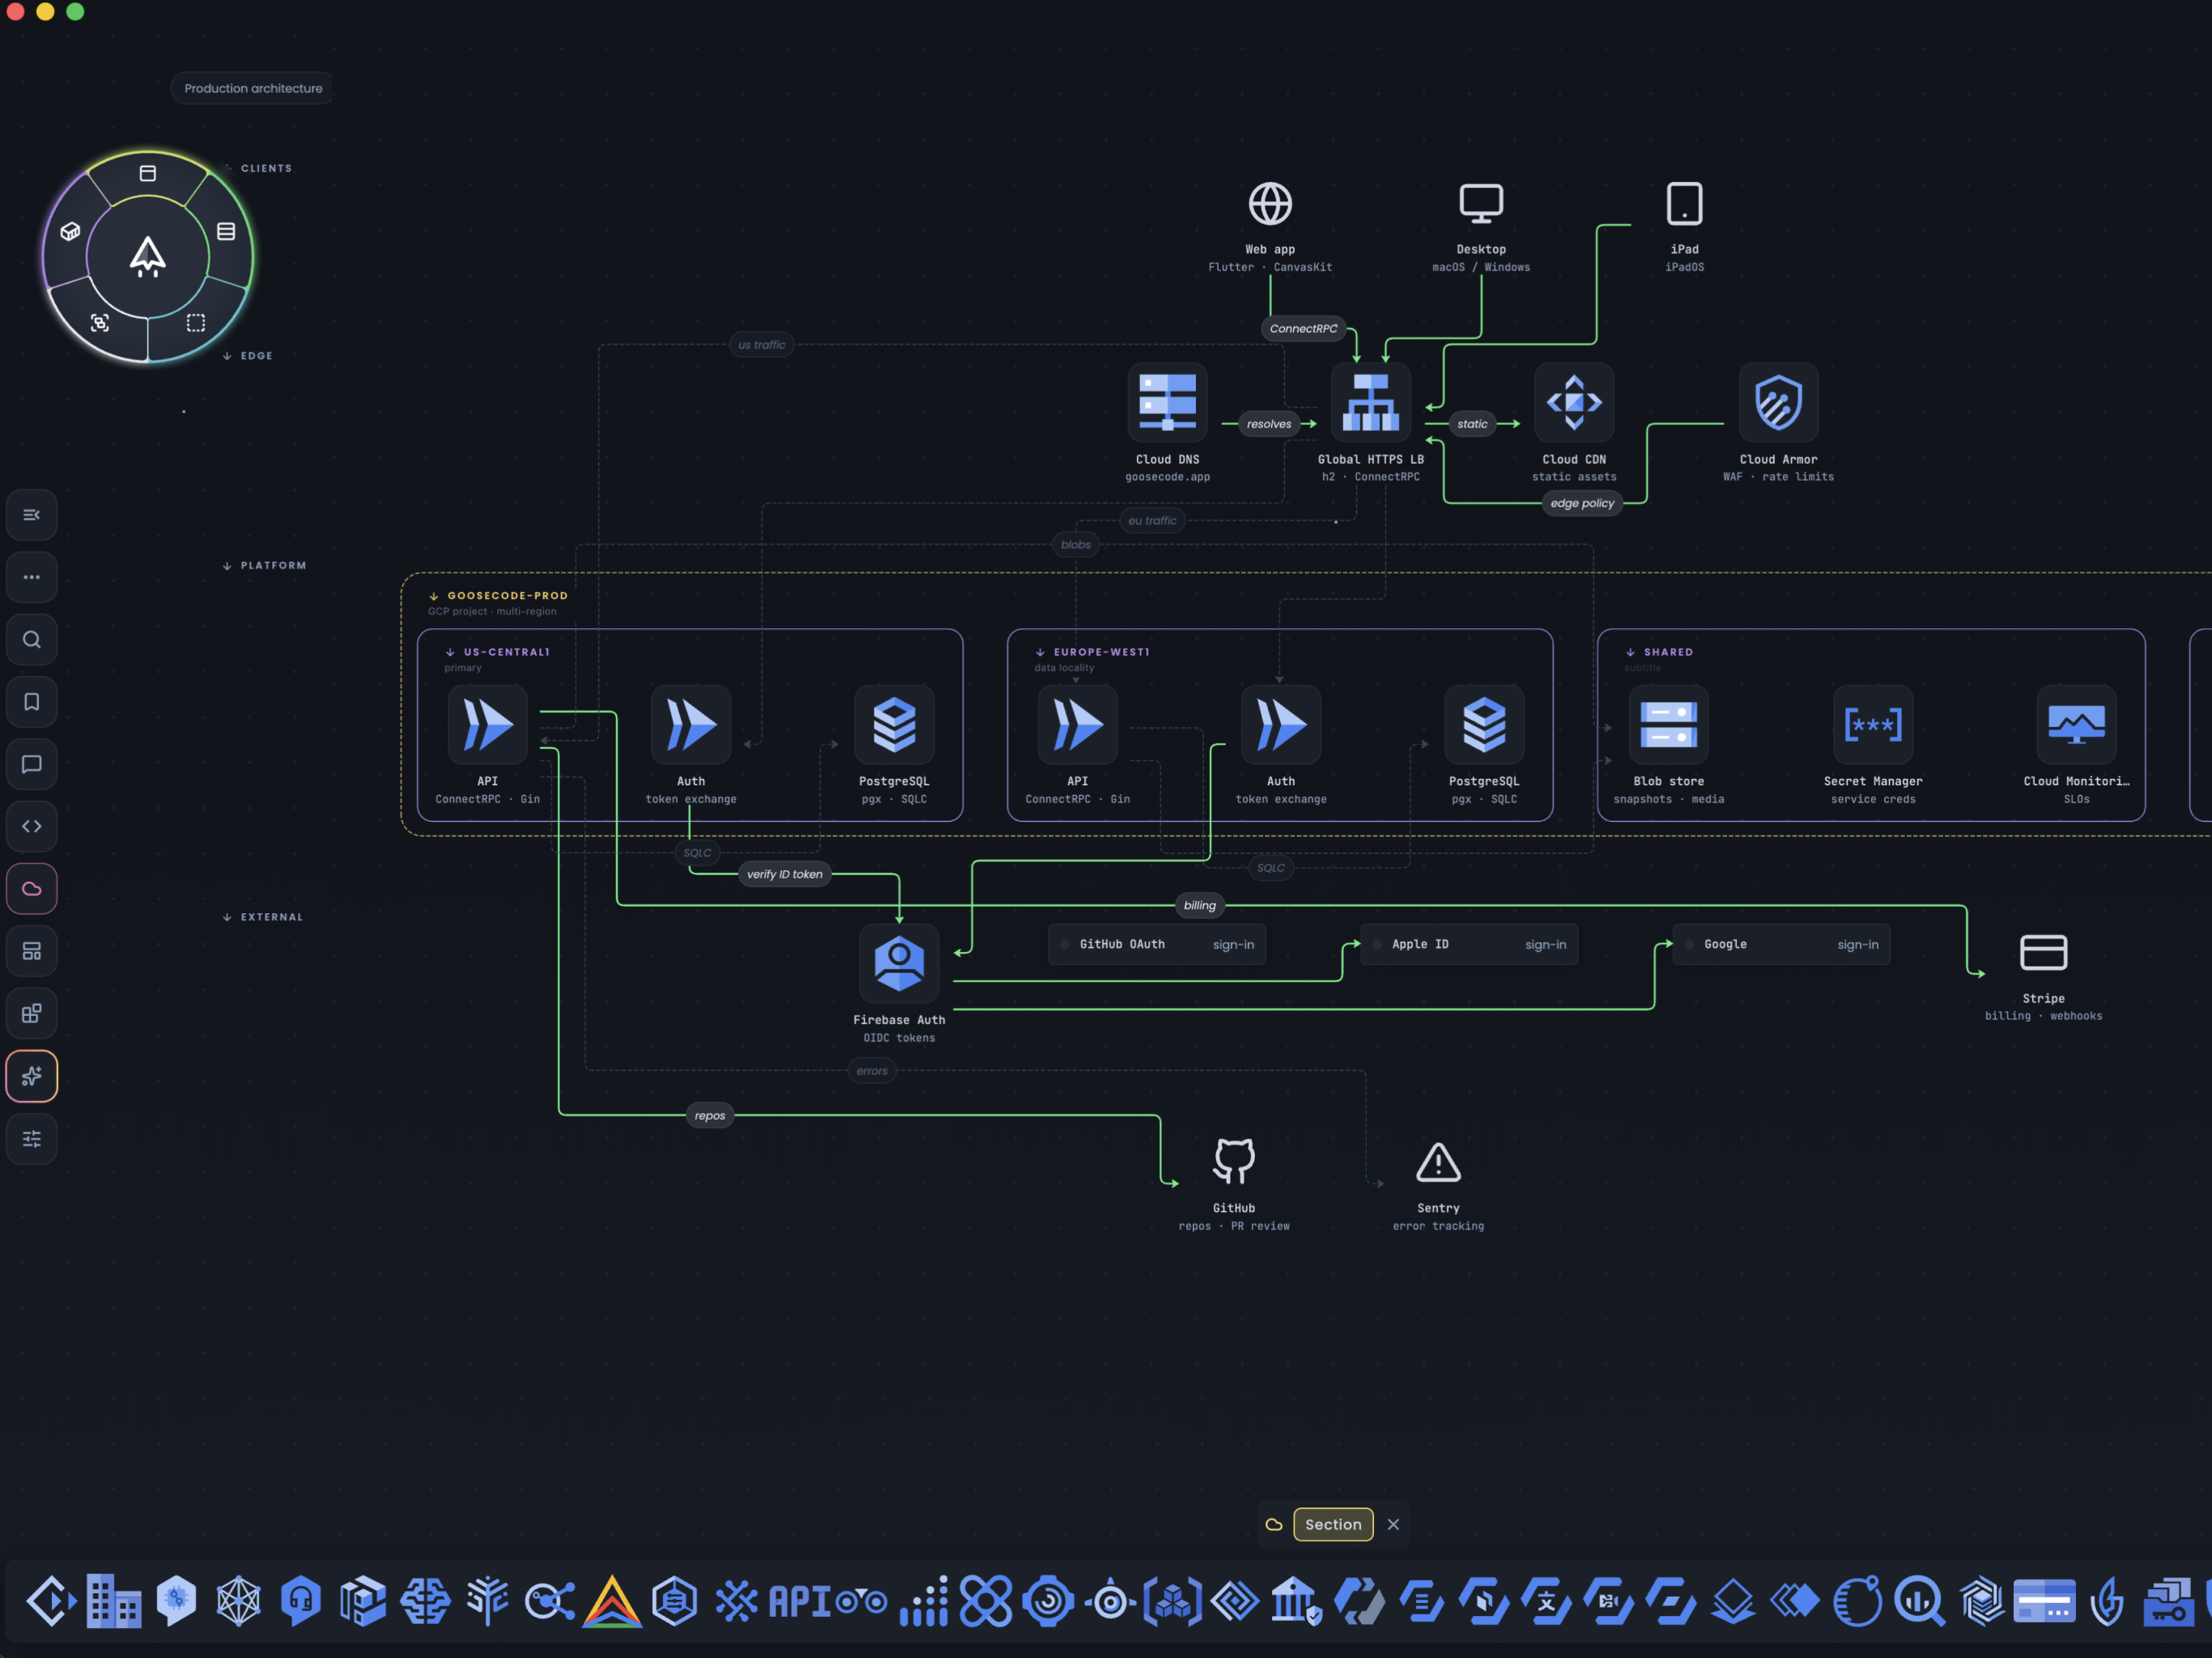
Task: Open comments panel in left sidebar
Action: point(32,764)
